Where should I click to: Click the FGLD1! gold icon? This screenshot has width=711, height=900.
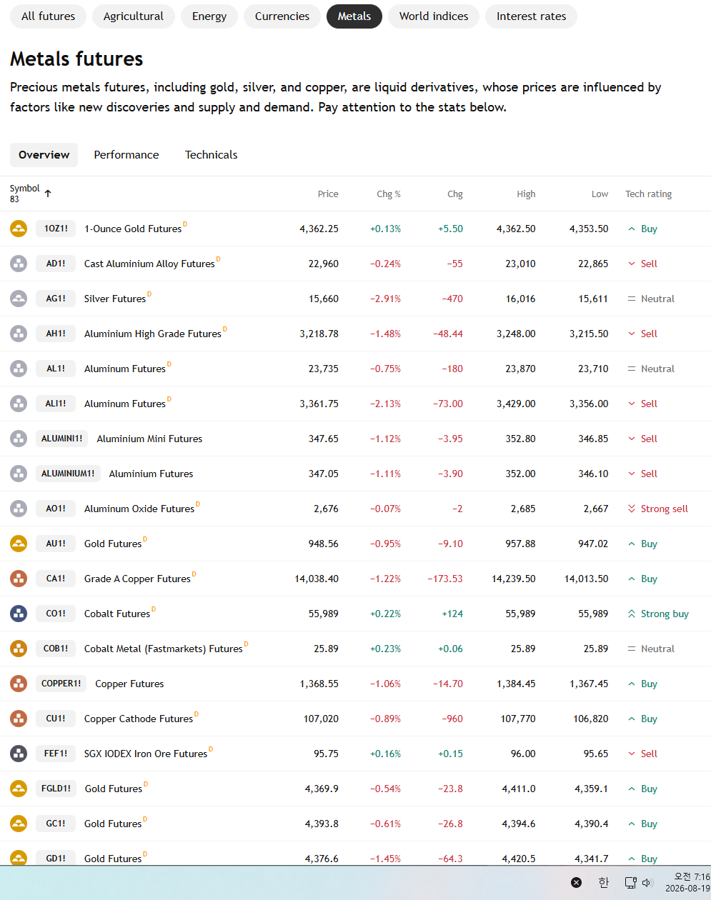pos(19,789)
